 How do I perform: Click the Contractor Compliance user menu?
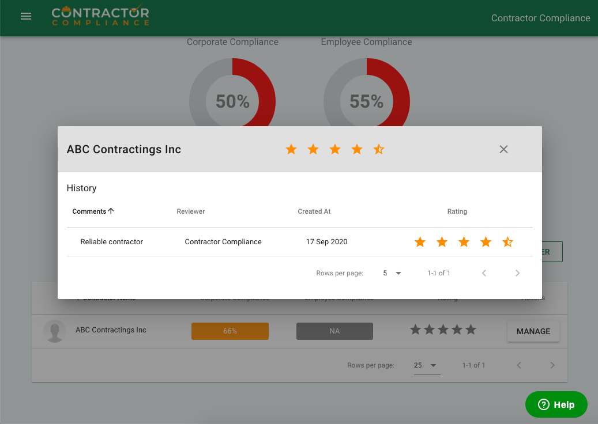point(540,18)
